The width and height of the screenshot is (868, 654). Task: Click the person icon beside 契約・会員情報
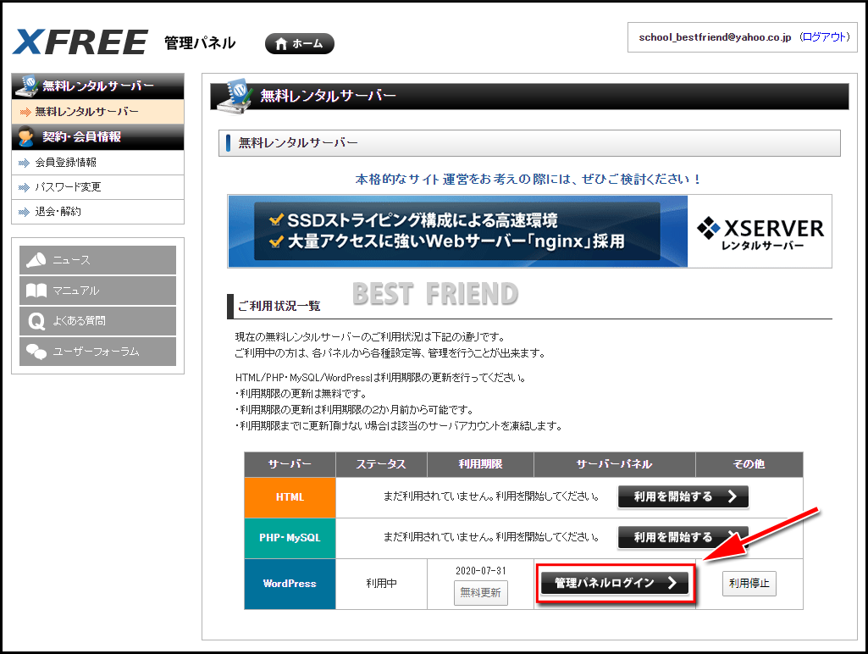25,136
